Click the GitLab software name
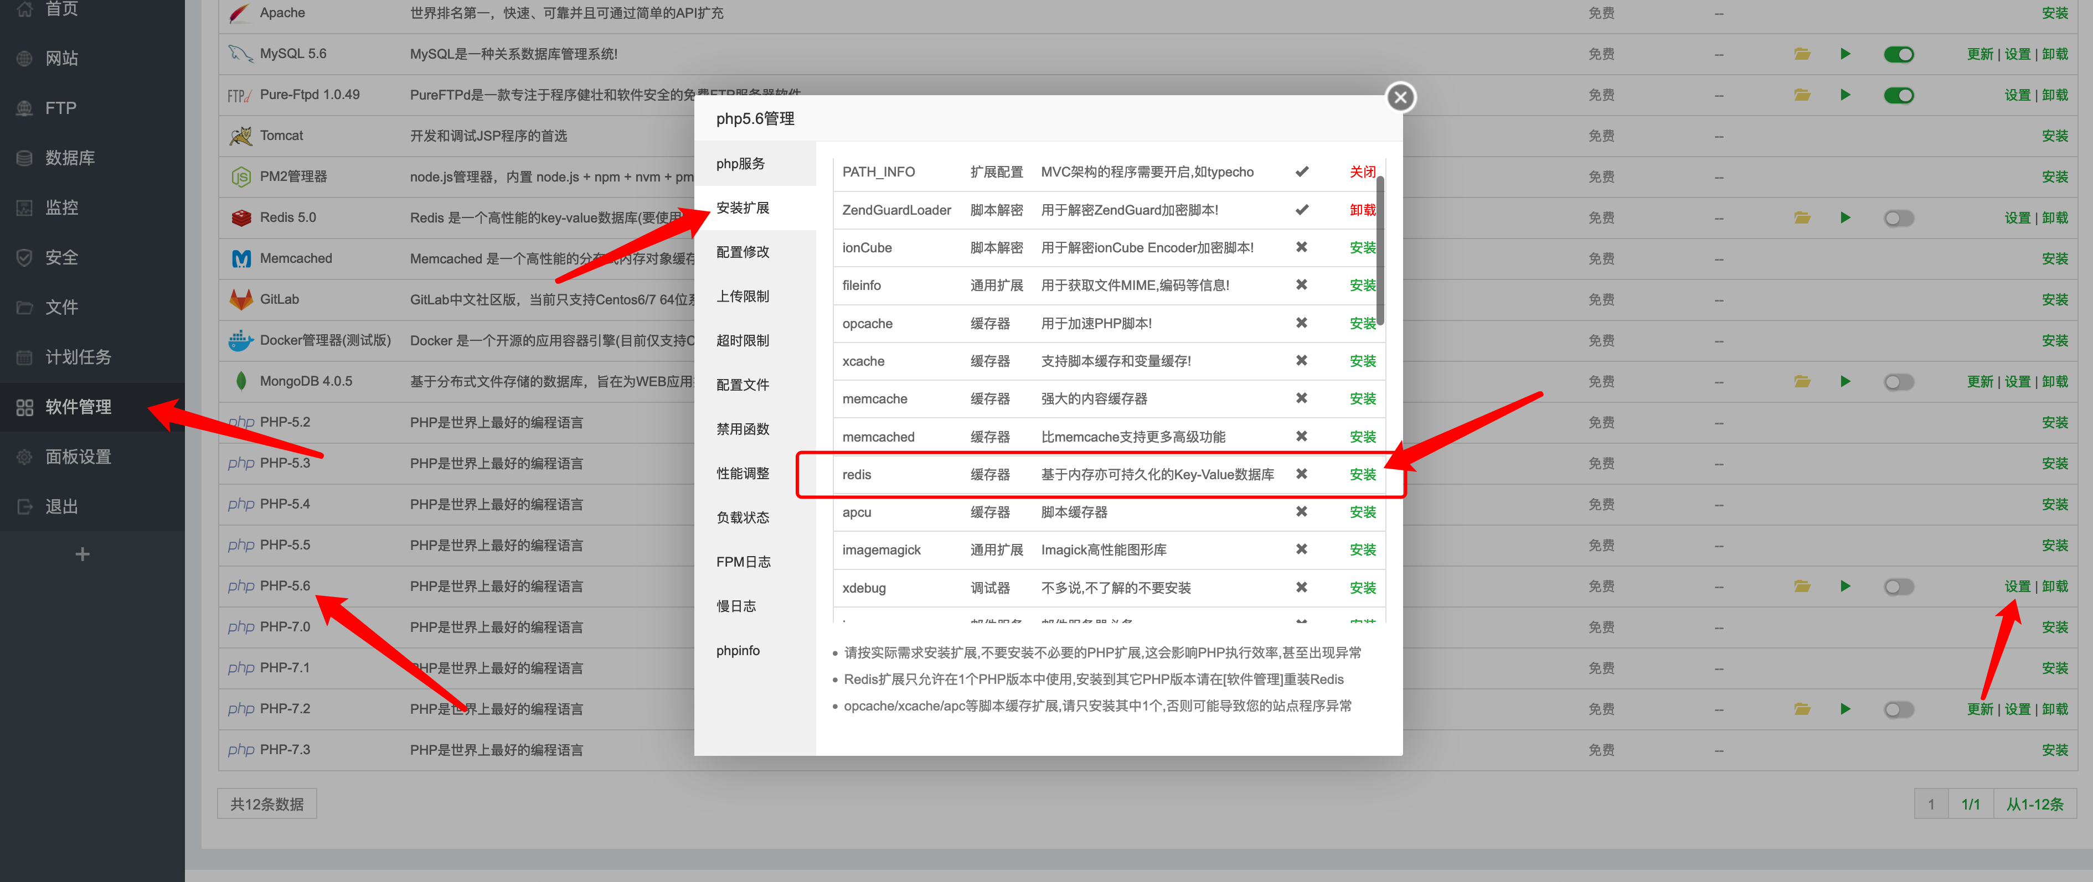2093x882 pixels. coord(279,299)
